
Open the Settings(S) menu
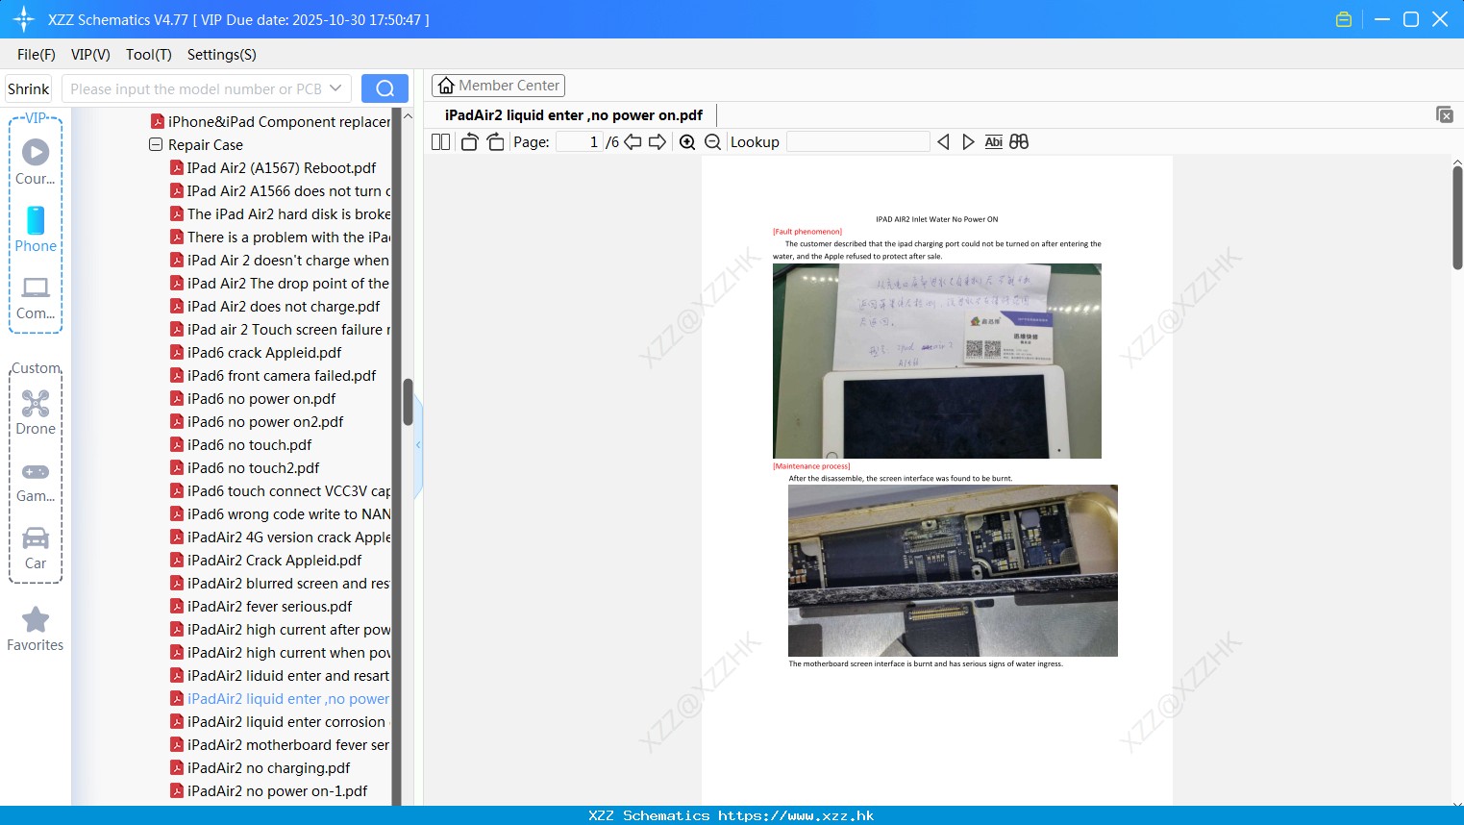click(222, 55)
